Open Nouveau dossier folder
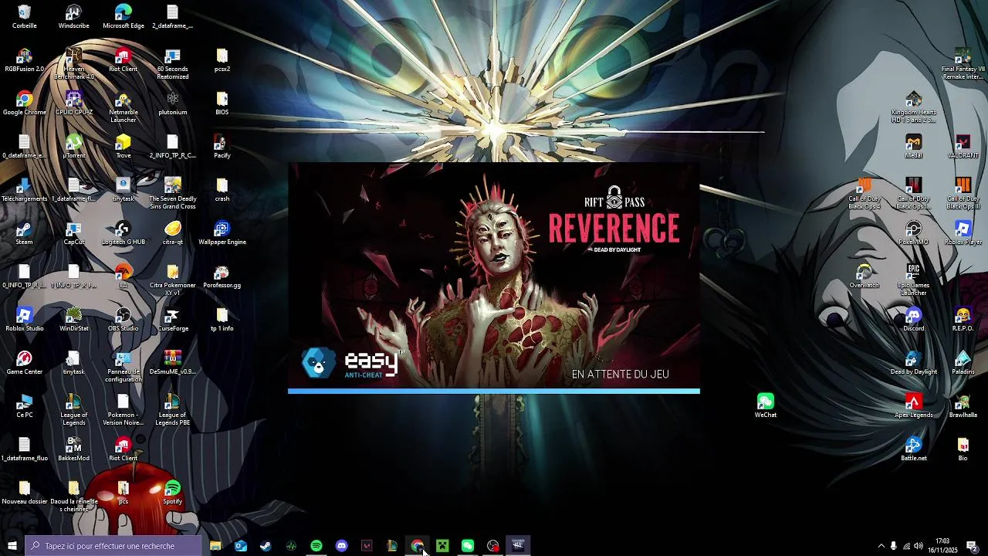Viewport: 988px width, 556px height. (25, 493)
